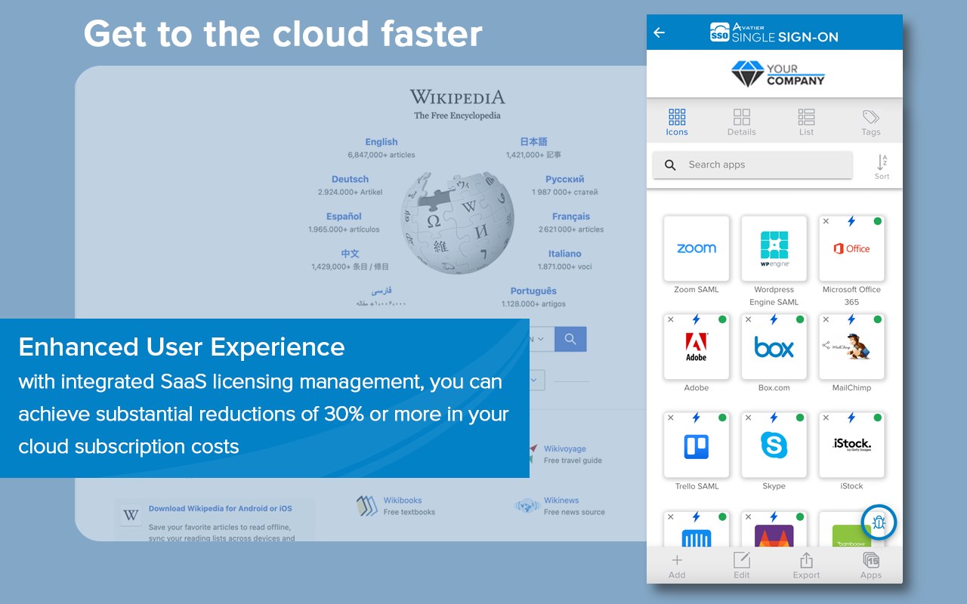Image resolution: width=967 pixels, height=604 pixels.
Task: Click the Wikipedia wordmark title
Action: pos(457,97)
